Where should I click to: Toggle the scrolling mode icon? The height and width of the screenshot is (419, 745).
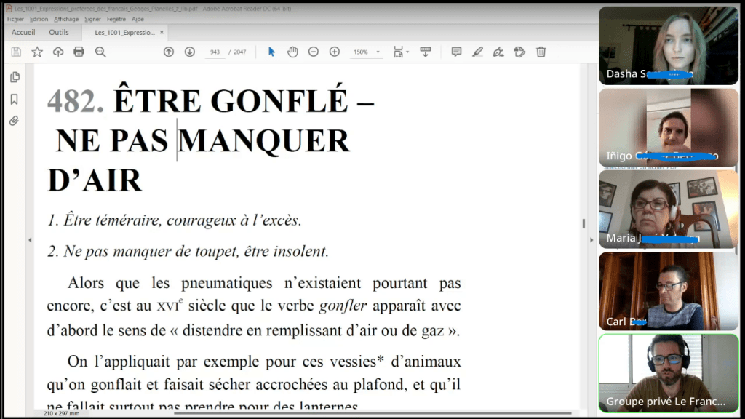point(425,52)
